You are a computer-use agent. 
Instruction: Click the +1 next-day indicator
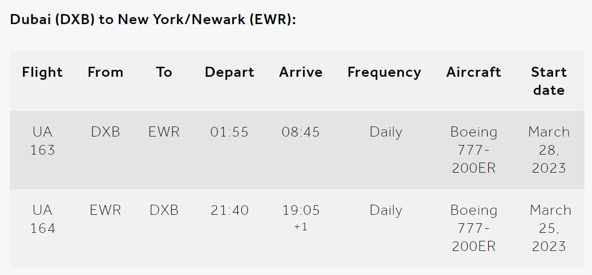point(301,227)
